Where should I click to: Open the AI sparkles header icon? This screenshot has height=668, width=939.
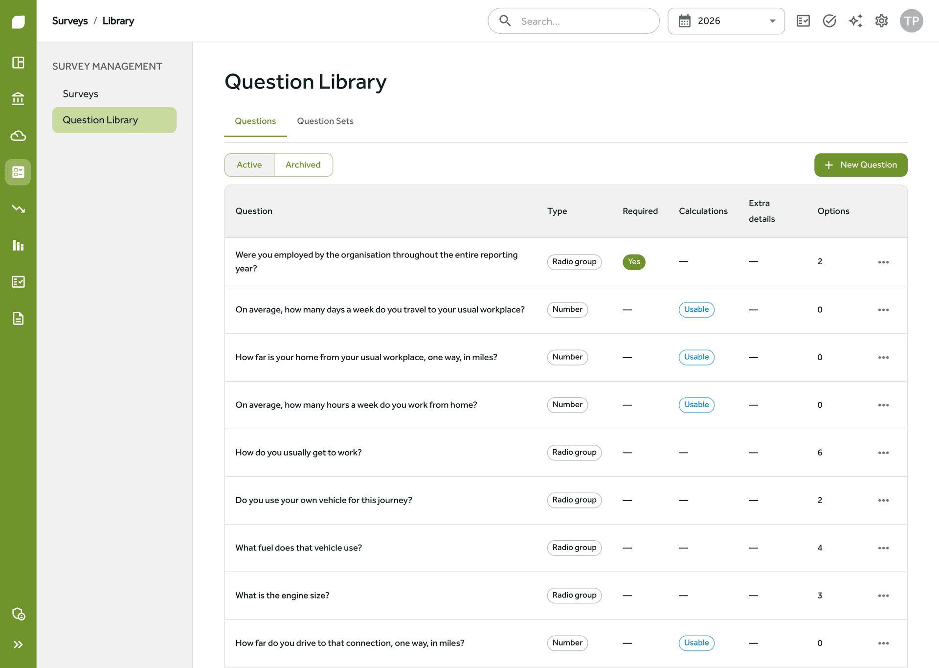tap(855, 21)
